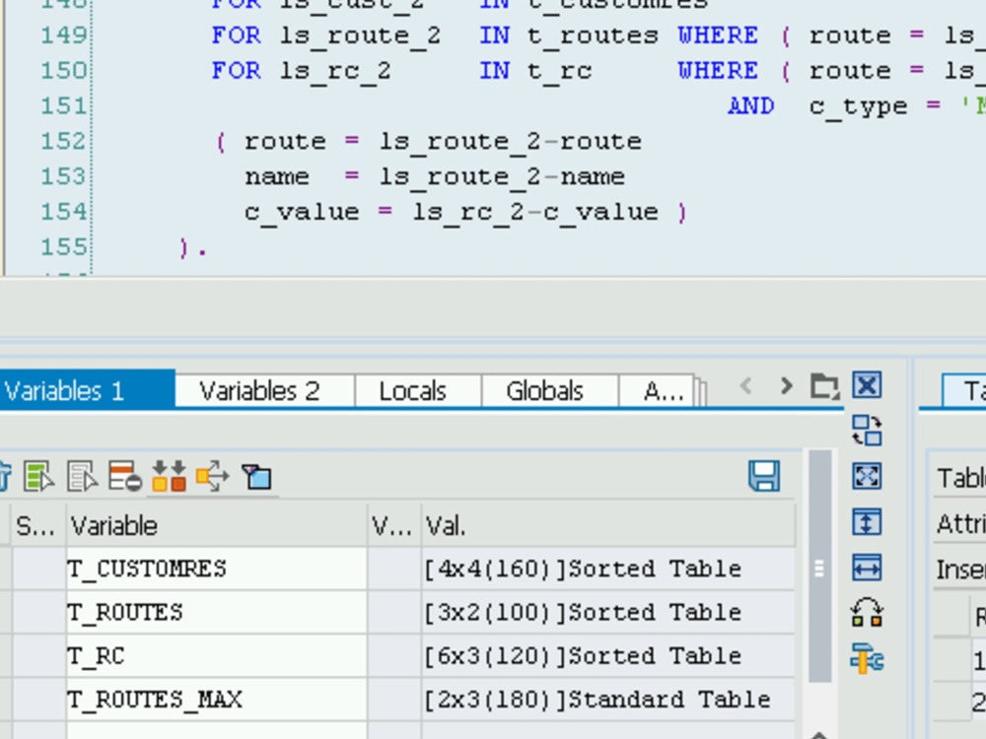Show previous tabs with left arrow
The image size is (986, 739).
(745, 385)
